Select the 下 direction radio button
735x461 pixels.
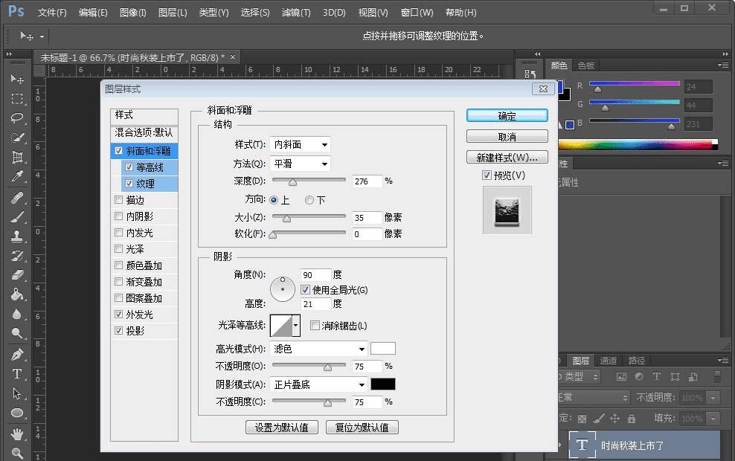[309, 200]
